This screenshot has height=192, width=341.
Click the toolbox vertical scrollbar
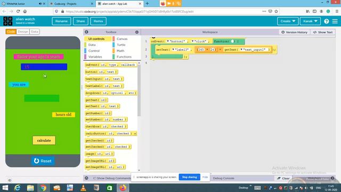coord(139,90)
